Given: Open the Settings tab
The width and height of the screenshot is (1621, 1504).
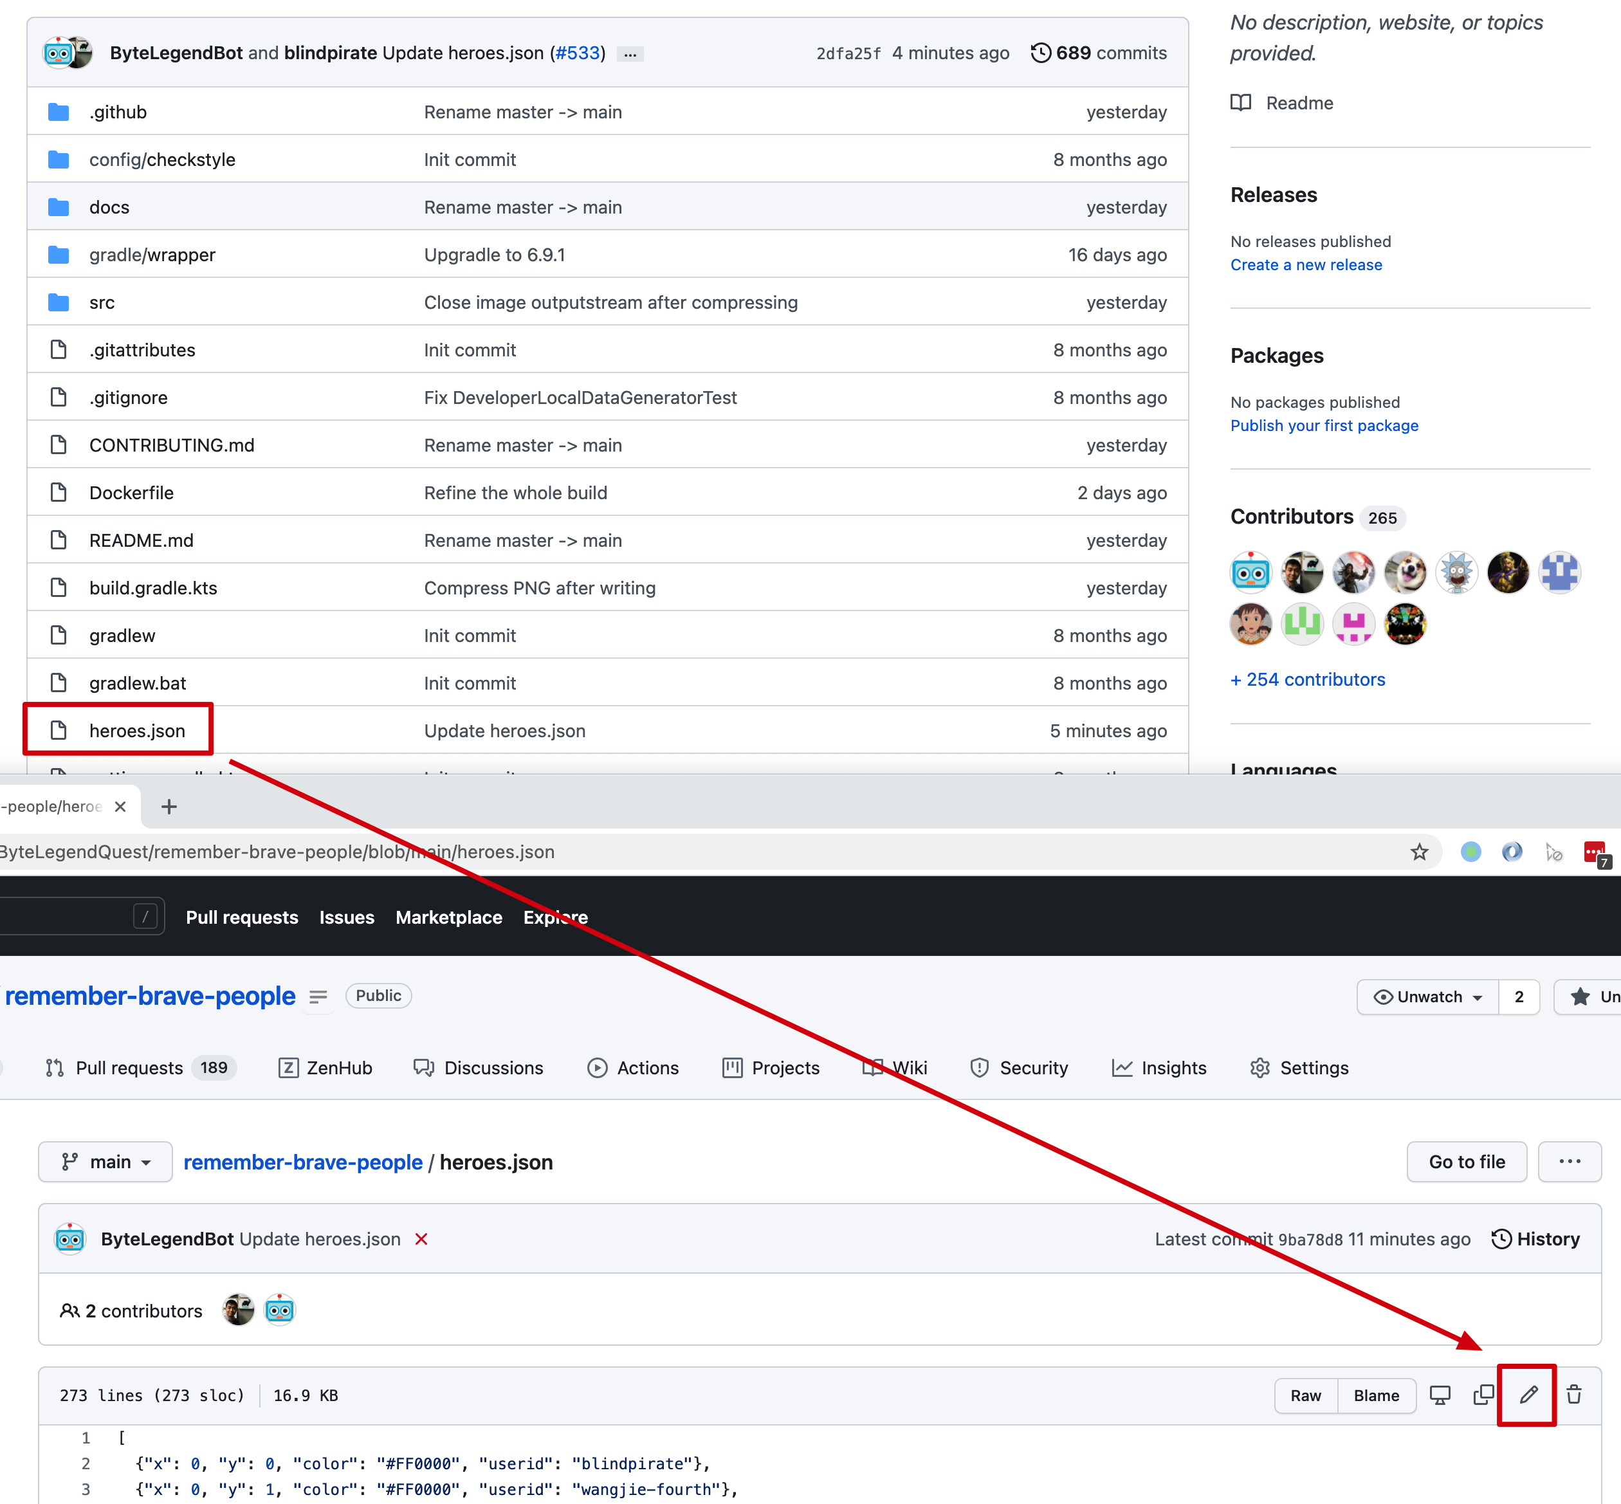Looking at the screenshot, I should click(x=1299, y=1068).
